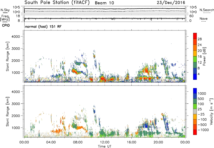This screenshot has width=214, height=148.
Task: Click the N.Search legend label
Action: pyautogui.click(x=207, y=10)
